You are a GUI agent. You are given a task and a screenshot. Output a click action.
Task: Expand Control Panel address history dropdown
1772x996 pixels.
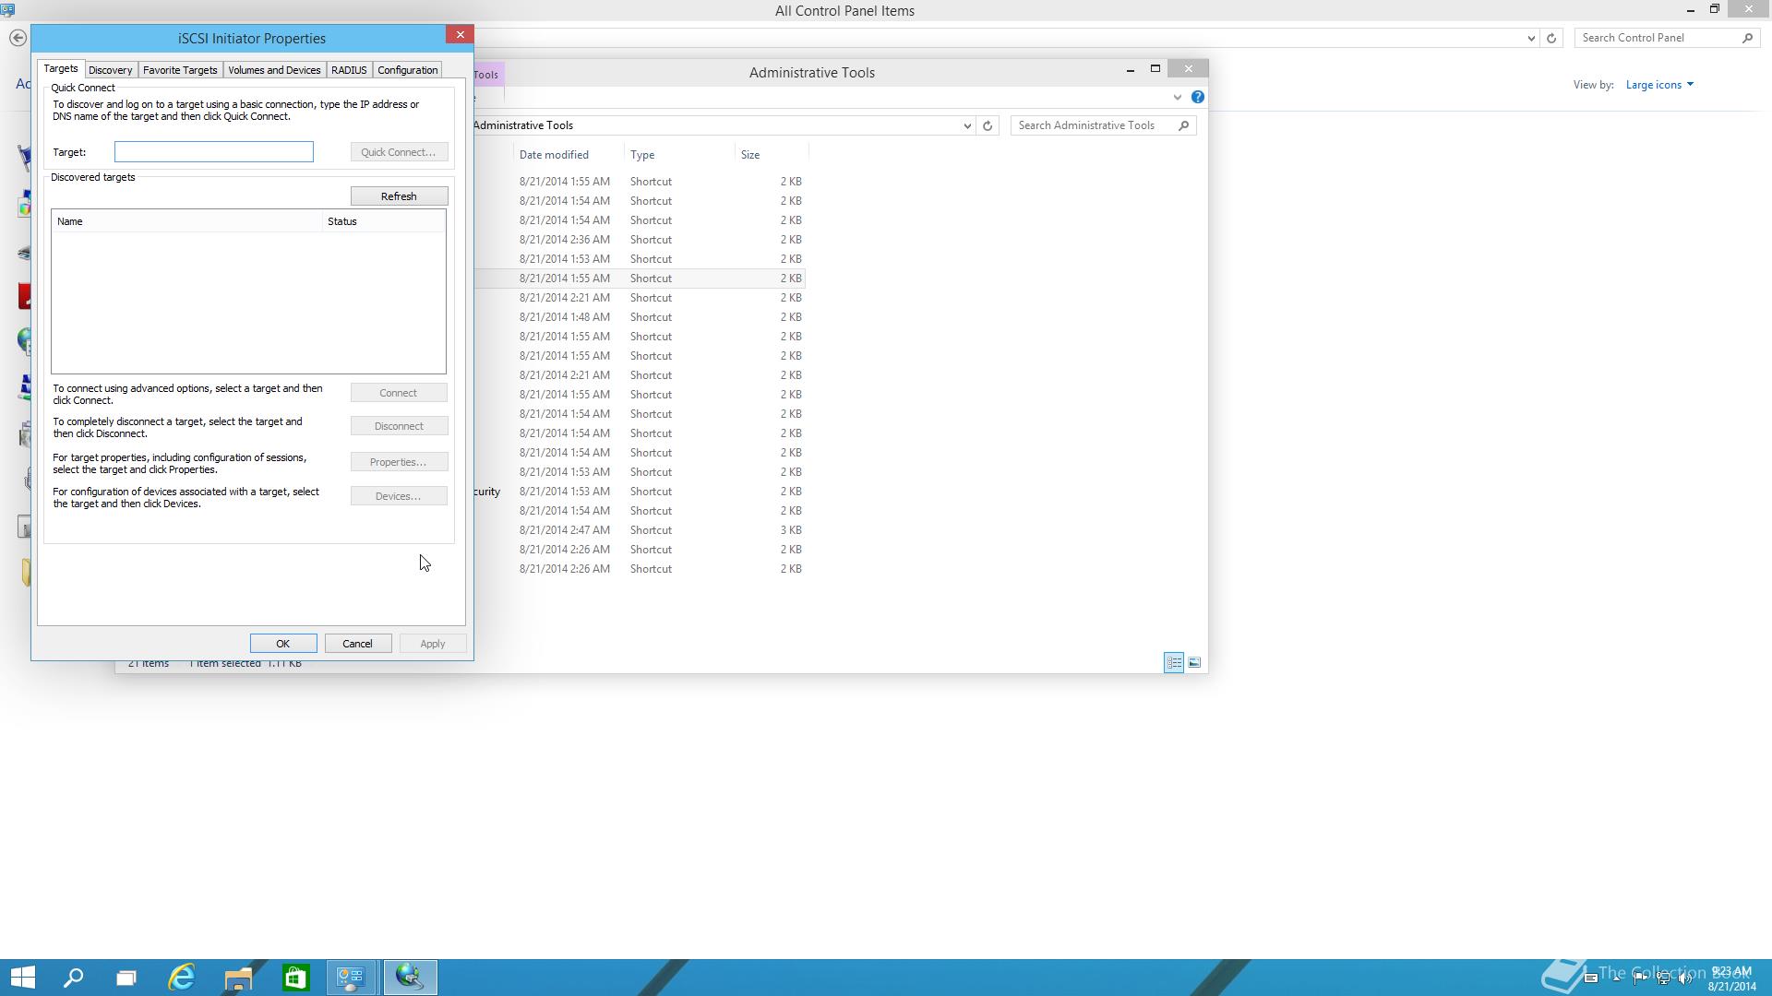[1531, 38]
